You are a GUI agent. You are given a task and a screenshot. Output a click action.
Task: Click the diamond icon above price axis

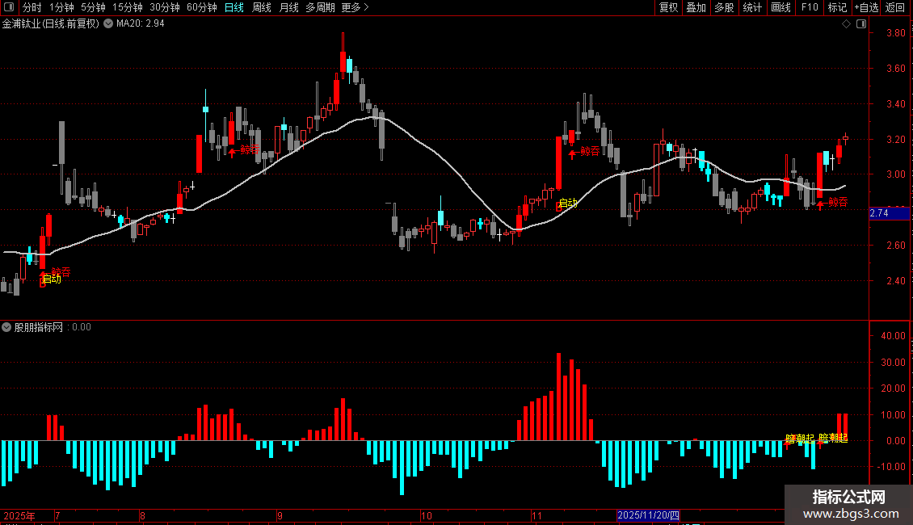pyautogui.click(x=847, y=24)
